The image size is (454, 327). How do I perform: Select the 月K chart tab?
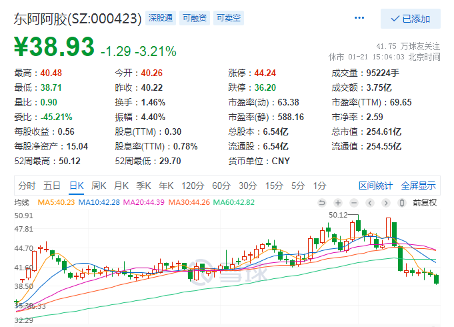click(121, 186)
